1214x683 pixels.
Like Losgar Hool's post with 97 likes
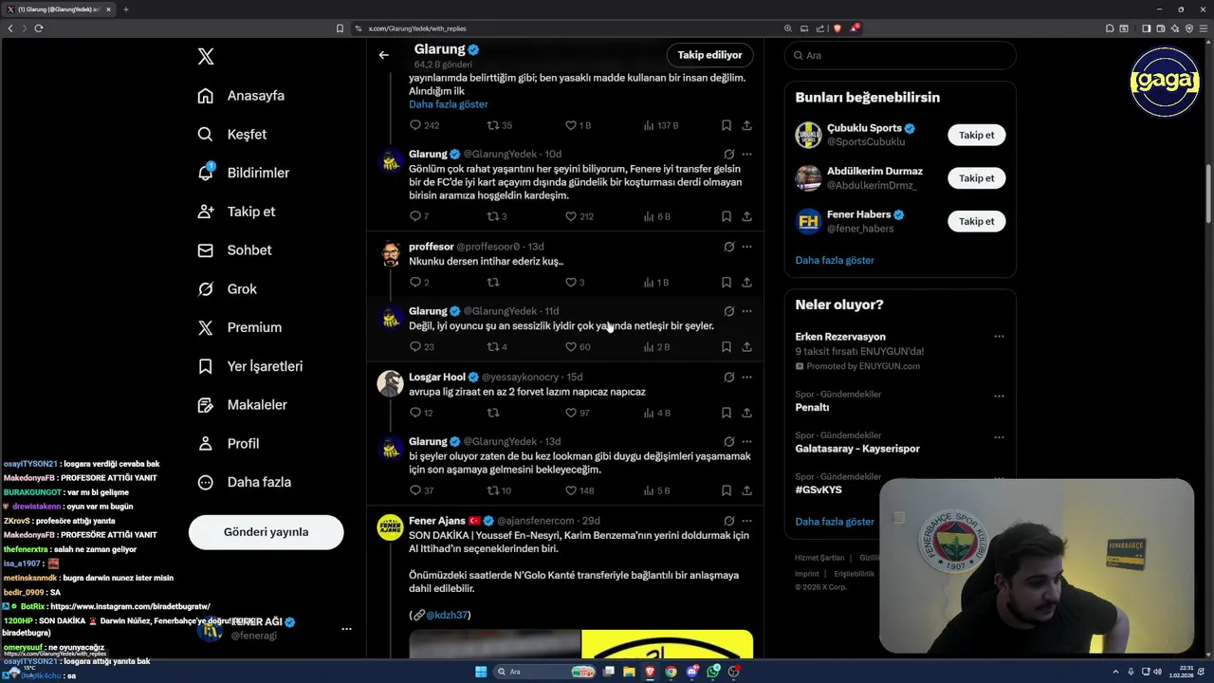tap(578, 413)
